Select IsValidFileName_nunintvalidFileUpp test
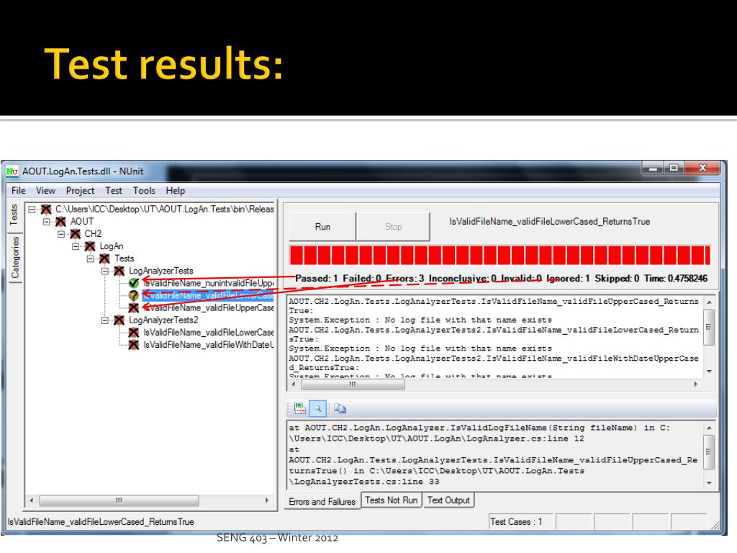 click(x=208, y=283)
